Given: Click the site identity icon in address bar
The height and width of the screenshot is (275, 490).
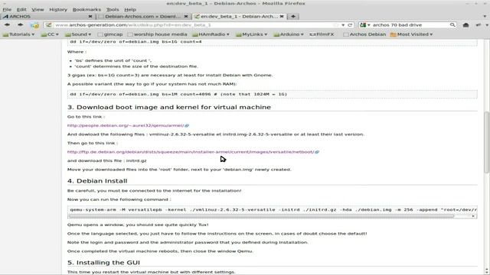Looking at the screenshot, I should pos(48,25).
